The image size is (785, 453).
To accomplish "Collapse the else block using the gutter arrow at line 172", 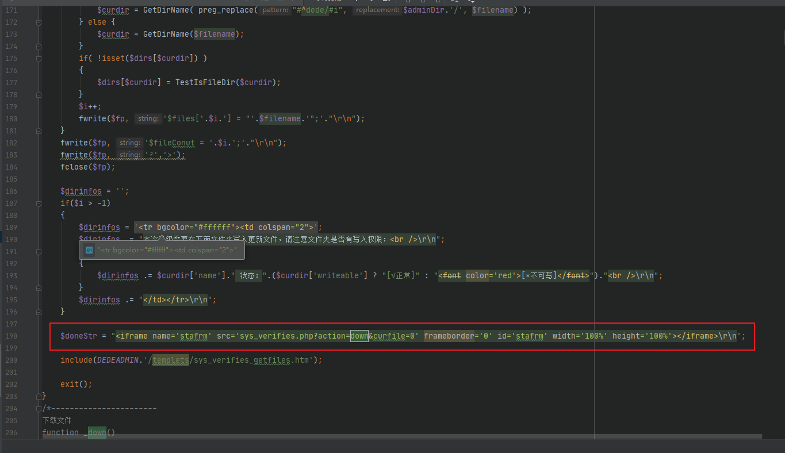I will (x=37, y=22).
